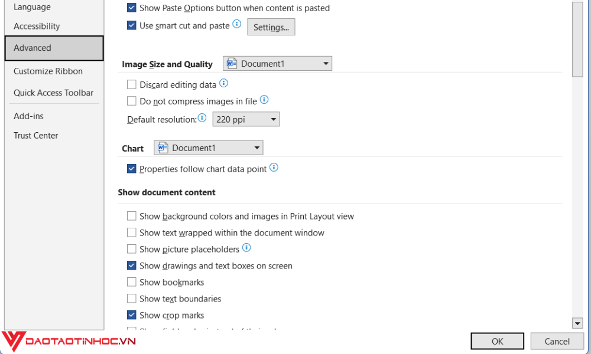Switch to Customize Ribbon category
591x354 pixels.
click(x=48, y=71)
